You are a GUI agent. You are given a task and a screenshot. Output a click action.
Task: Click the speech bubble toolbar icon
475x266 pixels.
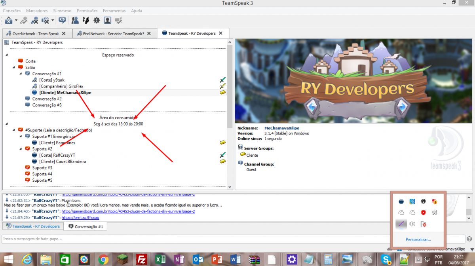pyautogui.click(x=62, y=20)
